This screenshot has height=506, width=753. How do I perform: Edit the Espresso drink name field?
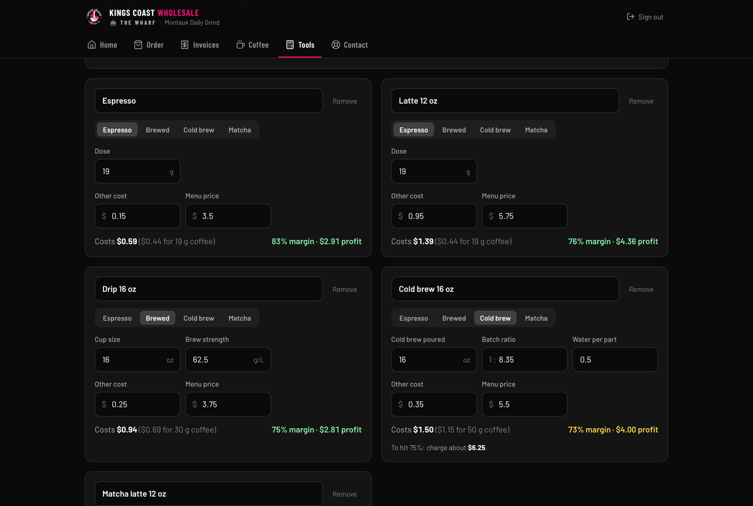point(208,100)
